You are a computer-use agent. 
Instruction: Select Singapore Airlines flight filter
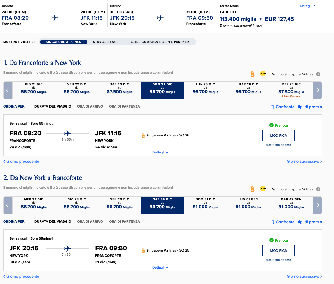tap(63, 42)
